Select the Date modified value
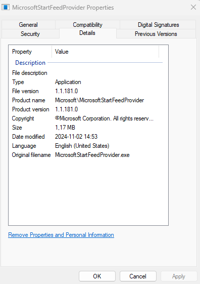 76,137
